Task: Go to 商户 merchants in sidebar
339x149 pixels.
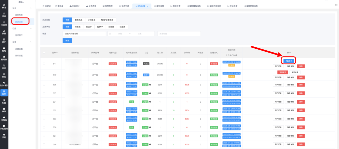Action: 4,40
